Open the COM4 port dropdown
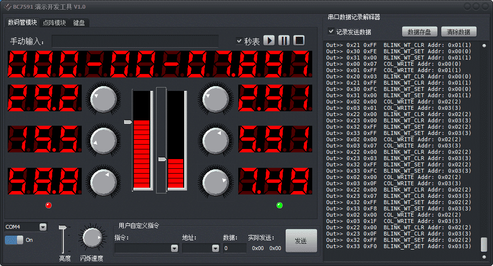Viewport: 493px width, 266px height. point(43,227)
